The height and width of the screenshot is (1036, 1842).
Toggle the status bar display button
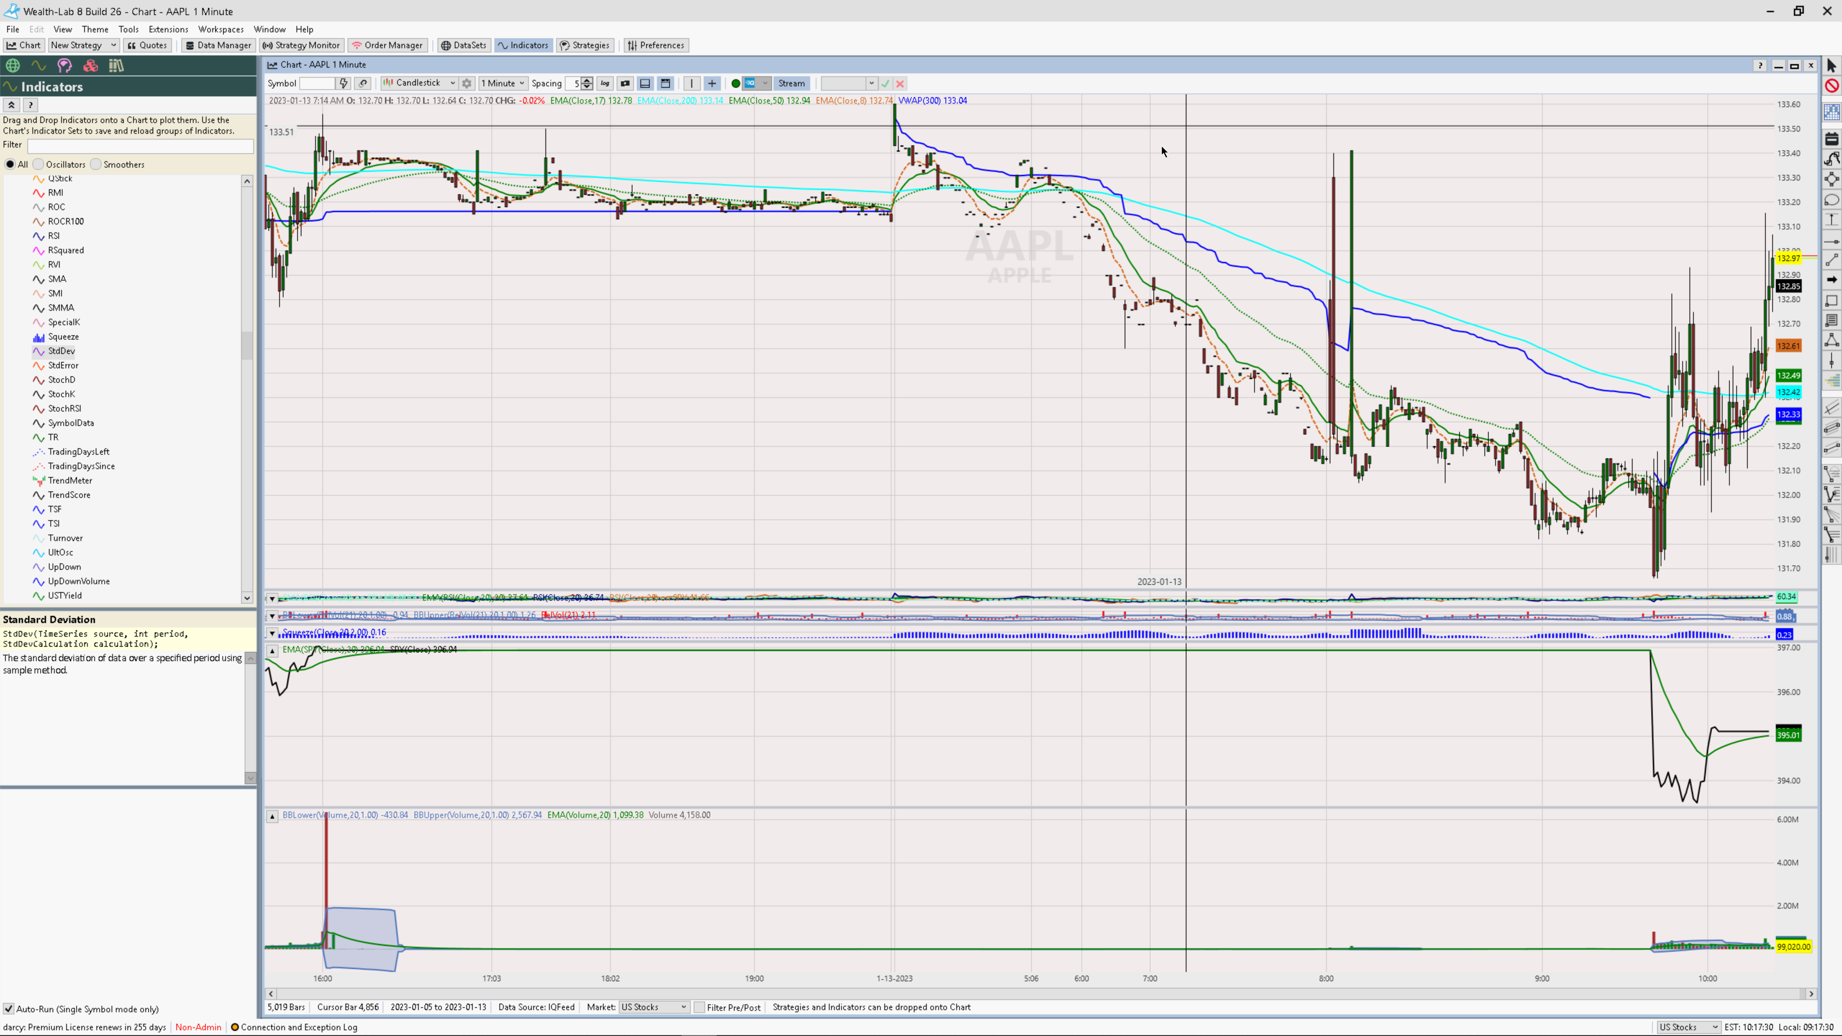tap(645, 83)
